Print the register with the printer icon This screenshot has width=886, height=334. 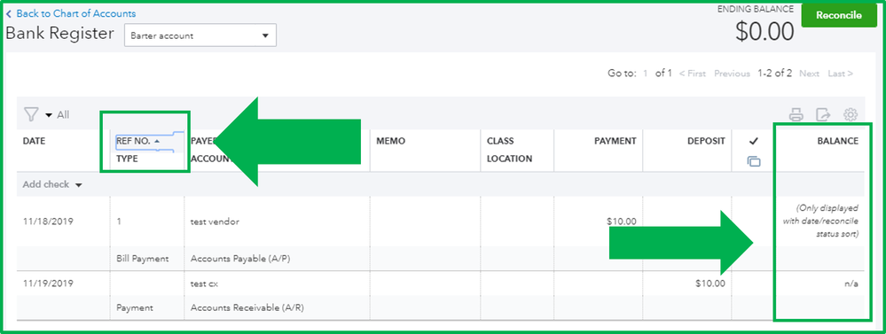[x=796, y=114]
